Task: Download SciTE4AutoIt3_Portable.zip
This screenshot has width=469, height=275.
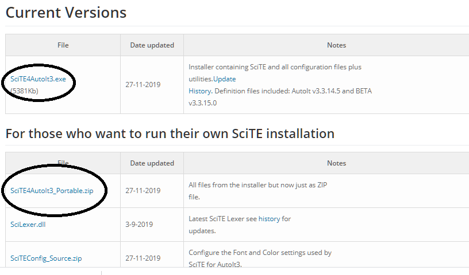Action: [52, 191]
